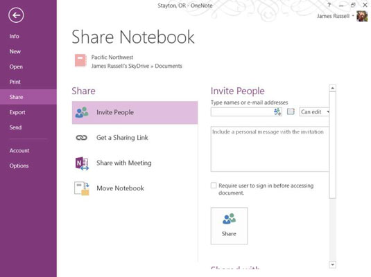371x277 pixels.
Task: Open the address book icon
Action: [x=291, y=111]
